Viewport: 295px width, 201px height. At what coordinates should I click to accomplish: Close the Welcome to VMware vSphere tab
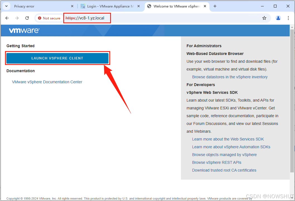click(x=205, y=6)
